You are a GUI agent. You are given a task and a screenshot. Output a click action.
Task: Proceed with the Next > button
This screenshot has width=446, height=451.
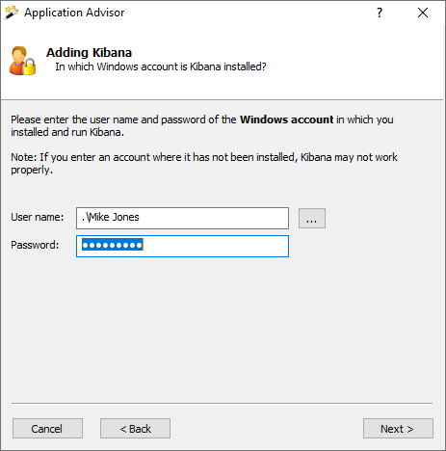(x=398, y=428)
